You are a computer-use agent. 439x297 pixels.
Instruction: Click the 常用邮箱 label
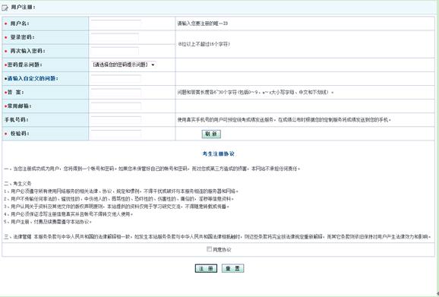coord(19,106)
